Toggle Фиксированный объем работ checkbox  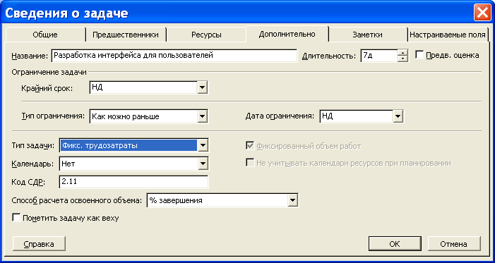(250, 146)
